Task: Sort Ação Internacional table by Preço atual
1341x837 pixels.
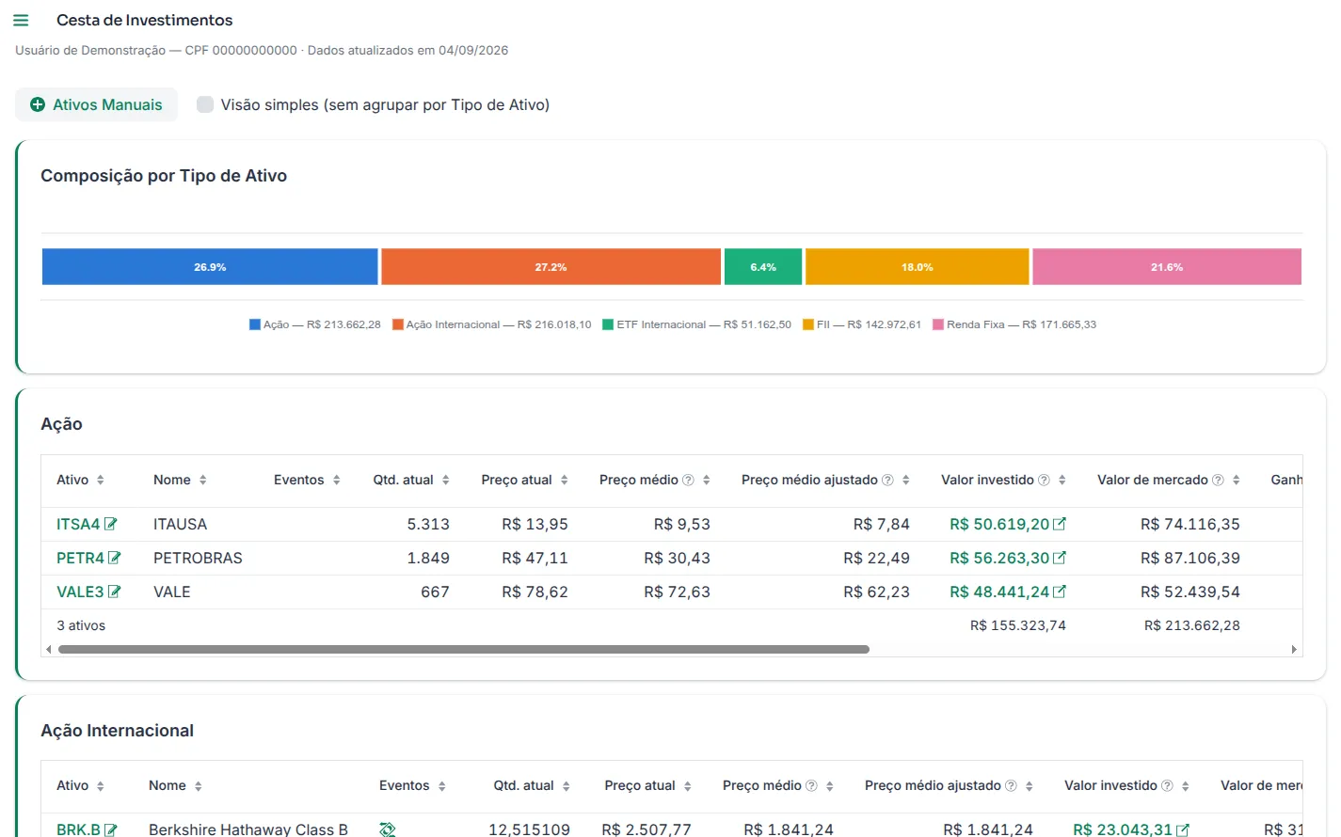Action: (x=687, y=786)
